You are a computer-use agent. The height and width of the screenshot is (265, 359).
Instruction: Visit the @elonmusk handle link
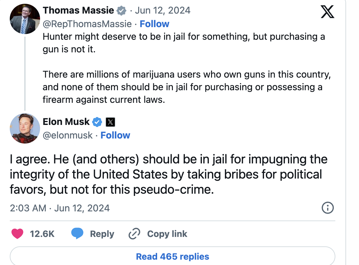click(68, 135)
